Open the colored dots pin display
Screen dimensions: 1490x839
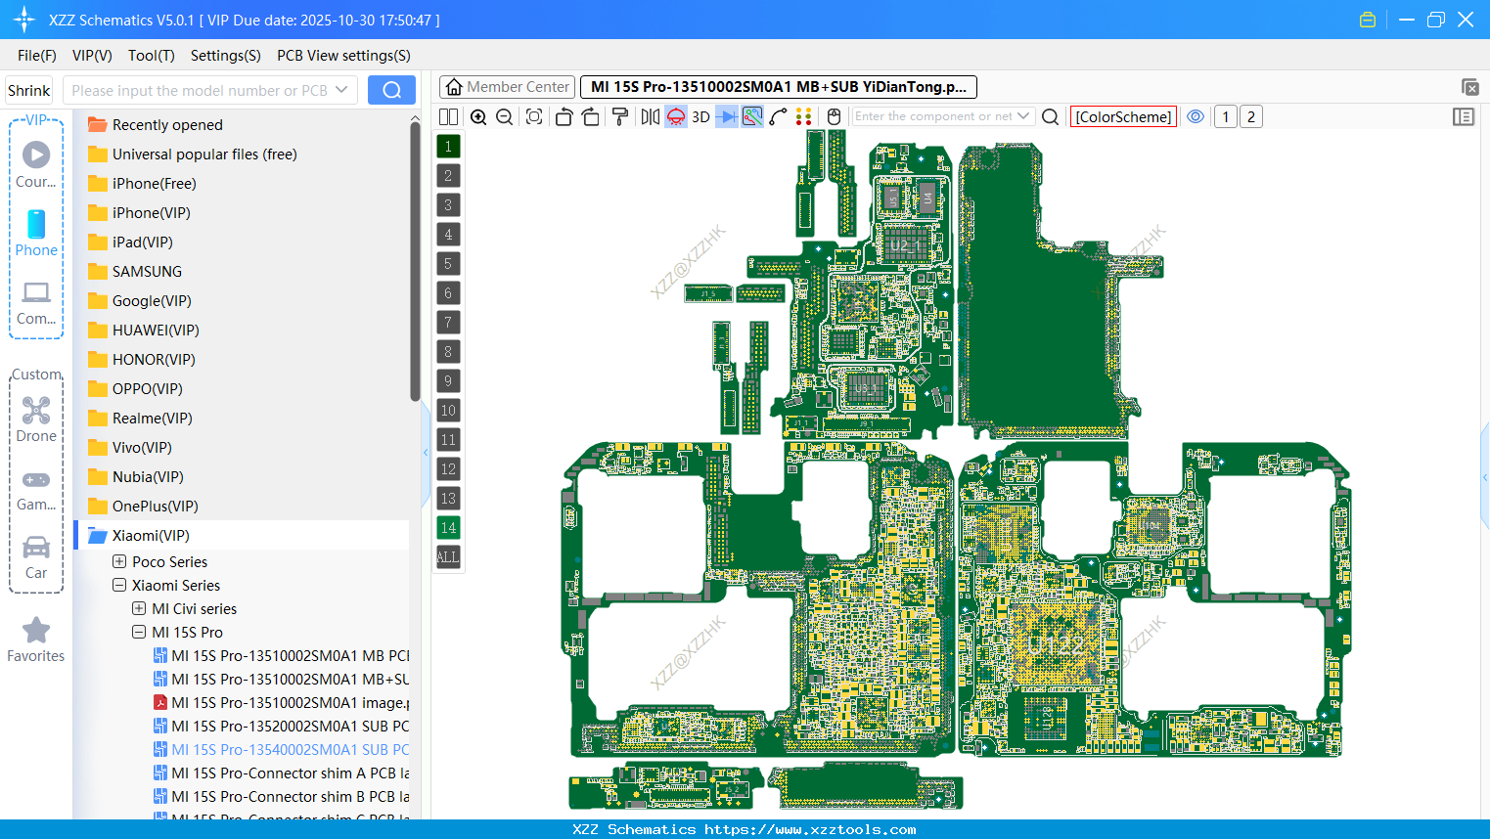pyautogui.click(x=804, y=116)
